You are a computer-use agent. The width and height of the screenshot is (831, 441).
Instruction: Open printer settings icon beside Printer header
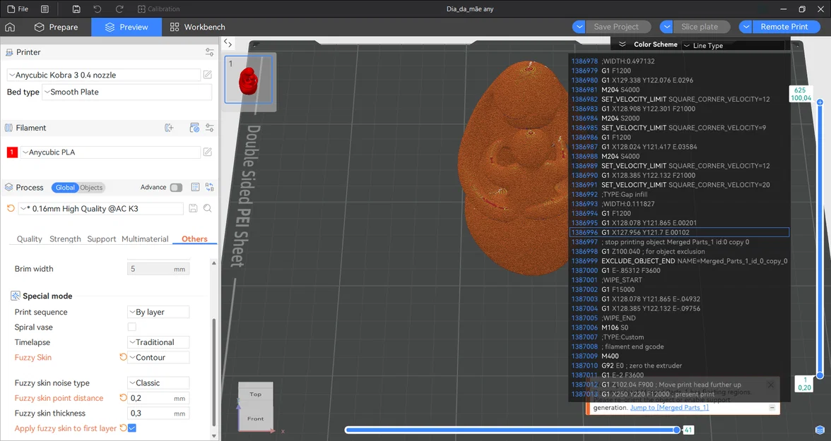pyautogui.click(x=210, y=52)
